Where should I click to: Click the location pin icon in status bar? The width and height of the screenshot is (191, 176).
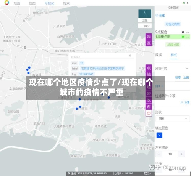[x=69, y=173]
